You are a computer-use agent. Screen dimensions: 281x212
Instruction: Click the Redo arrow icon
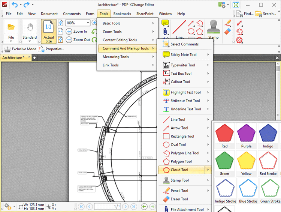click(26, 5)
